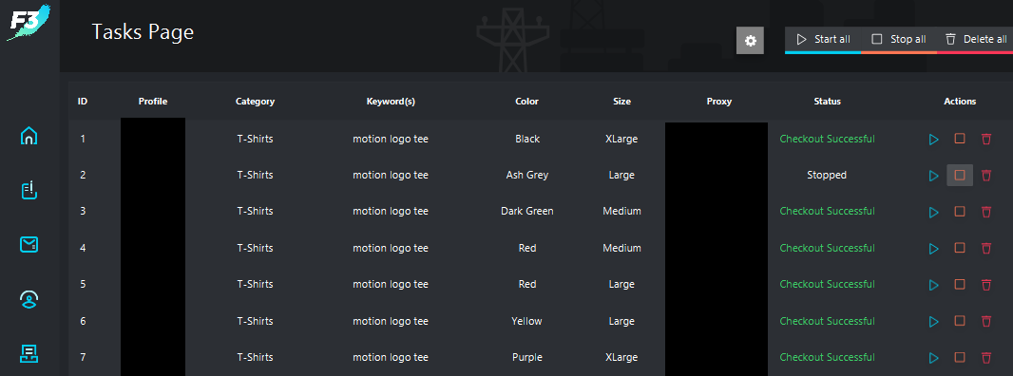The height and width of the screenshot is (376, 1013).
Task: Delete task 2 Ash Grey
Action: 985,175
